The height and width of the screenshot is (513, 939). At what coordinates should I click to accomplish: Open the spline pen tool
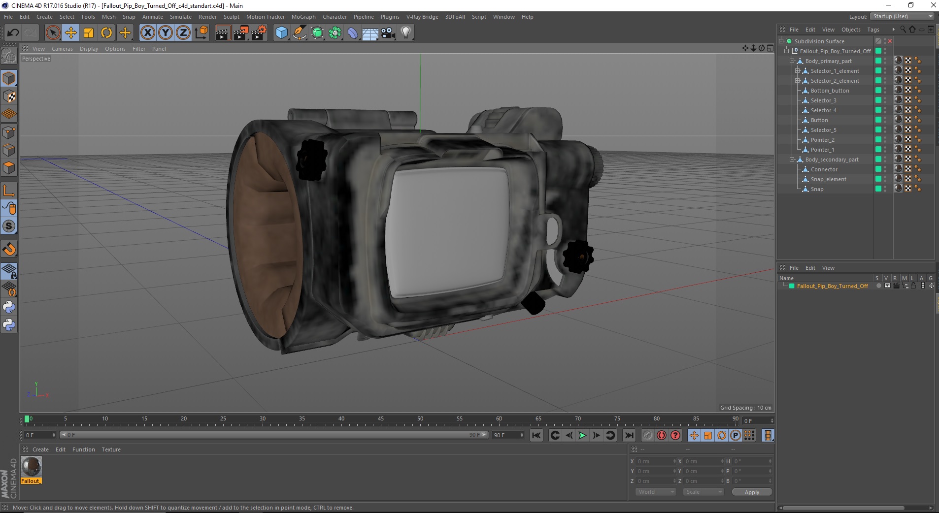point(300,33)
